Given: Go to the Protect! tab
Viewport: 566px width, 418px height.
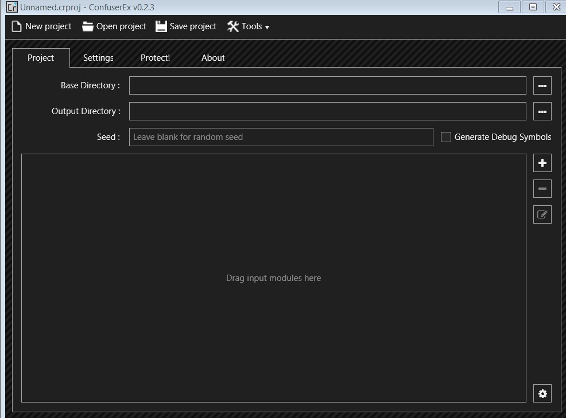Looking at the screenshot, I should (x=155, y=58).
